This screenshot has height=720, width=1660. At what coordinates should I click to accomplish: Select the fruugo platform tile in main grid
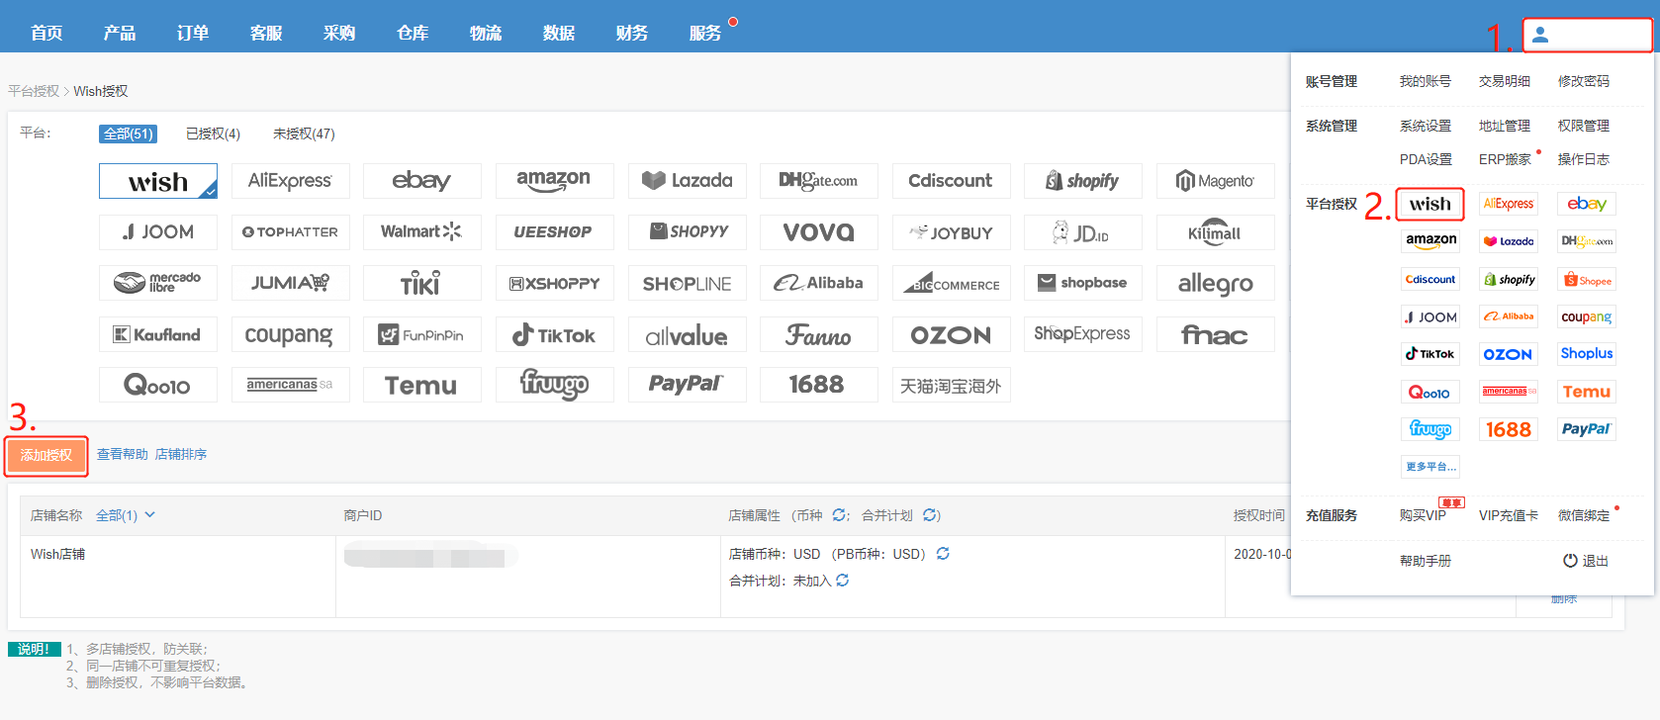pyautogui.click(x=554, y=385)
